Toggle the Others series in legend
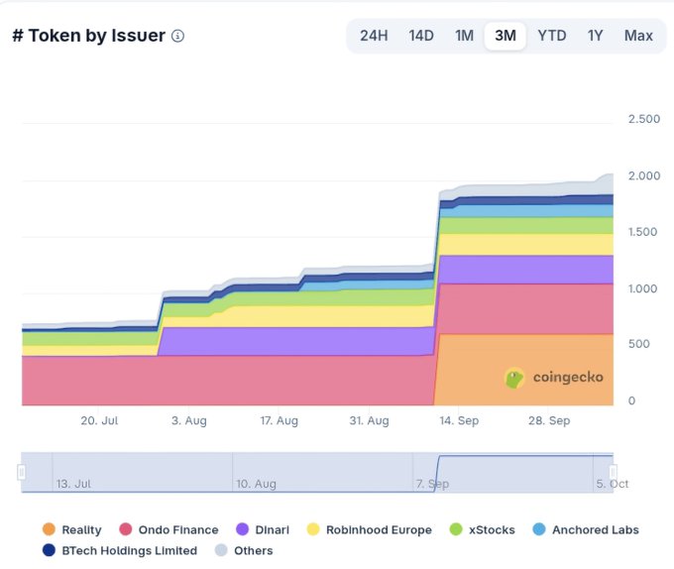This screenshot has height=569, width=674. coord(244,550)
